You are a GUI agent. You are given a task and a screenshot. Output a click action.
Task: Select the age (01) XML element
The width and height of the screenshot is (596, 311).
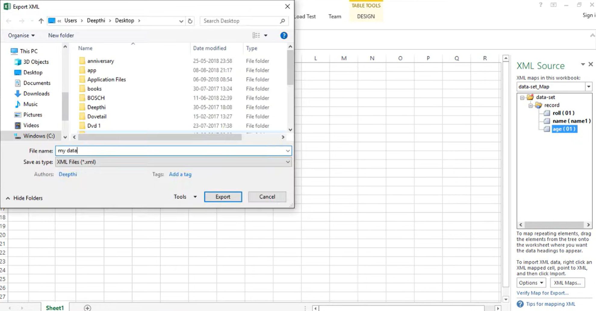tap(564, 129)
